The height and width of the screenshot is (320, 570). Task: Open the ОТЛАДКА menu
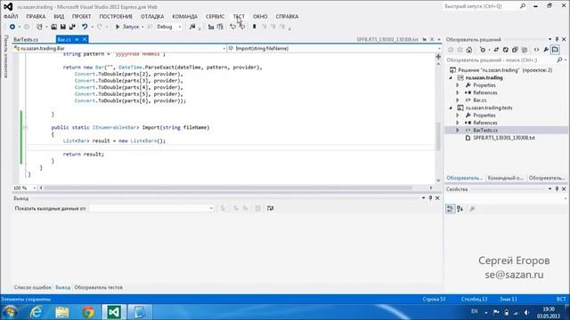tap(152, 17)
